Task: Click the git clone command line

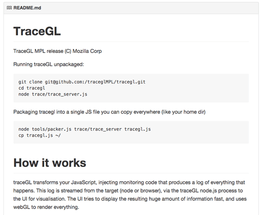Action: pos(82,82)
